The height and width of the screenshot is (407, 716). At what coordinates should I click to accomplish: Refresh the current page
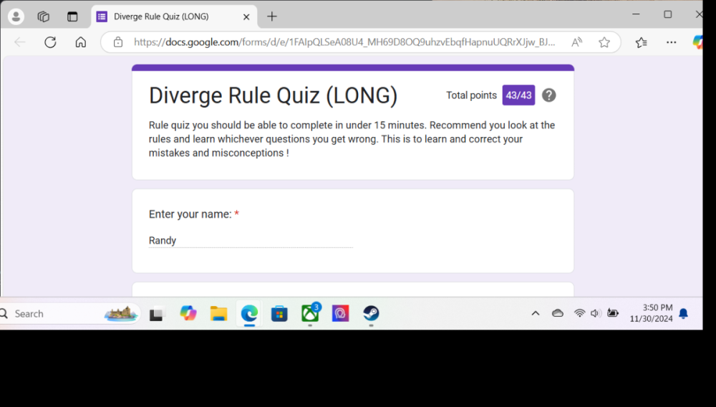point(50,42)
